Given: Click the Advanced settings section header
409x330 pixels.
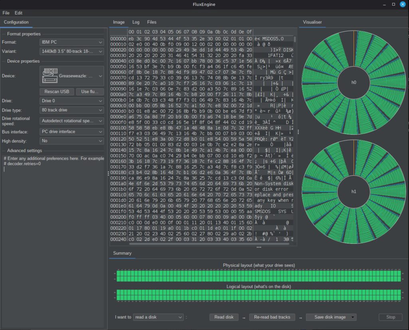Looking at the screenshot, I should coord(24,151).
